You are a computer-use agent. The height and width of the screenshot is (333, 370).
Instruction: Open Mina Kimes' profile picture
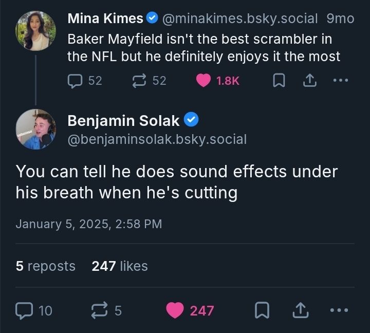[x=35, y=31]
